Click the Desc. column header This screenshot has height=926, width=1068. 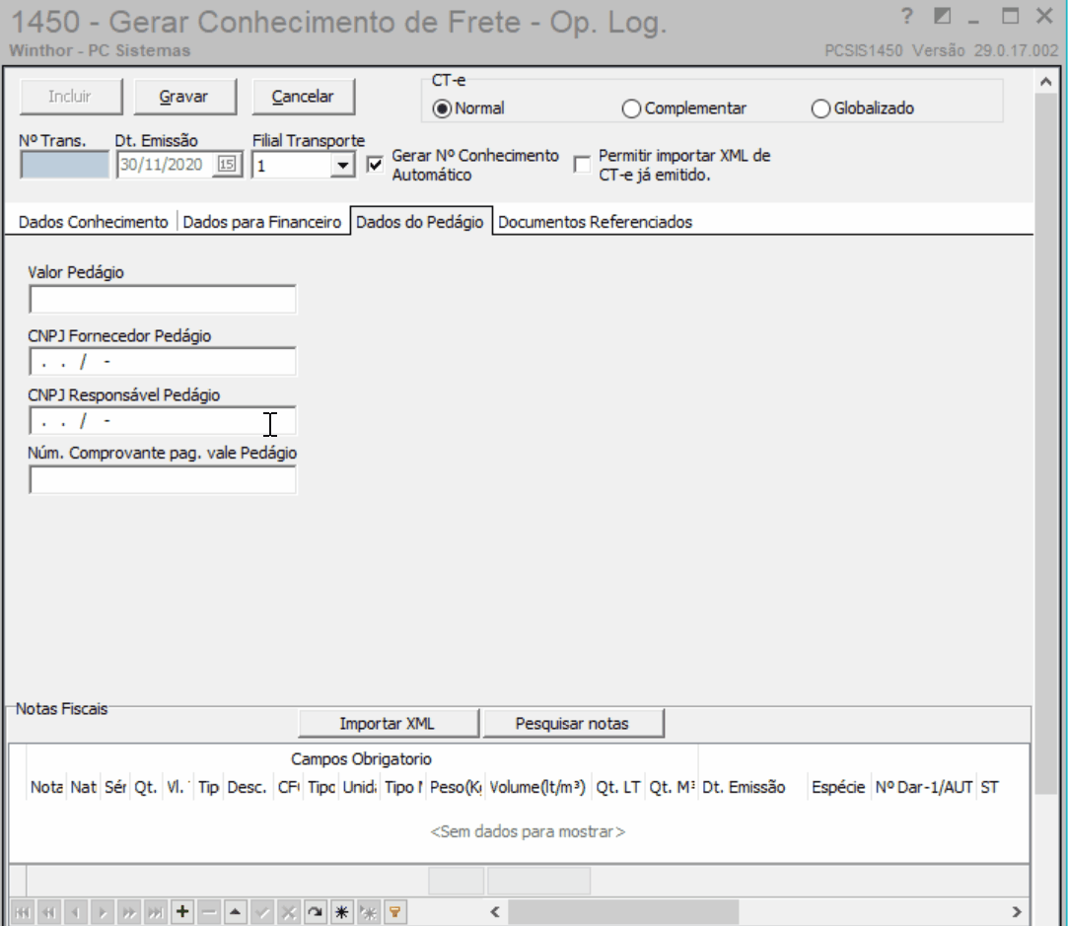point(248,788)
